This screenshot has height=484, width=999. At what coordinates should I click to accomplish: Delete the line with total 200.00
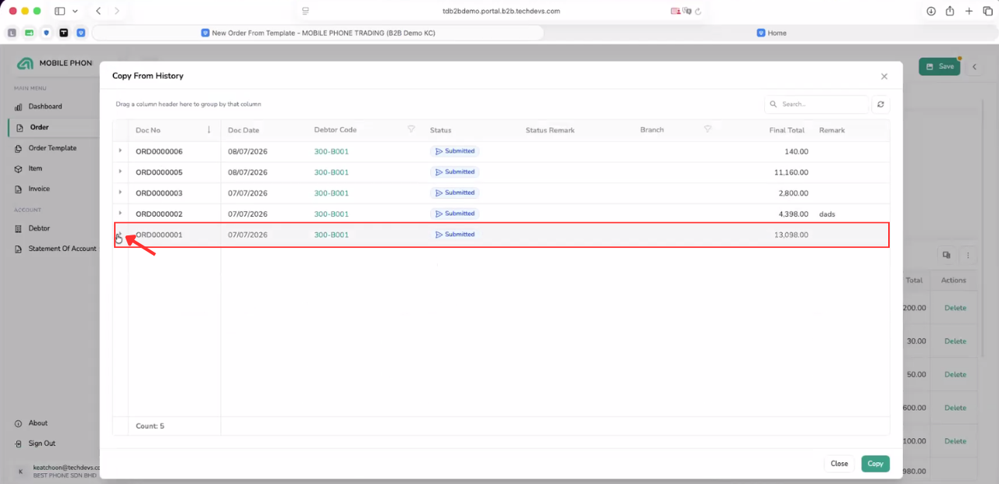(x=955, y=308)
